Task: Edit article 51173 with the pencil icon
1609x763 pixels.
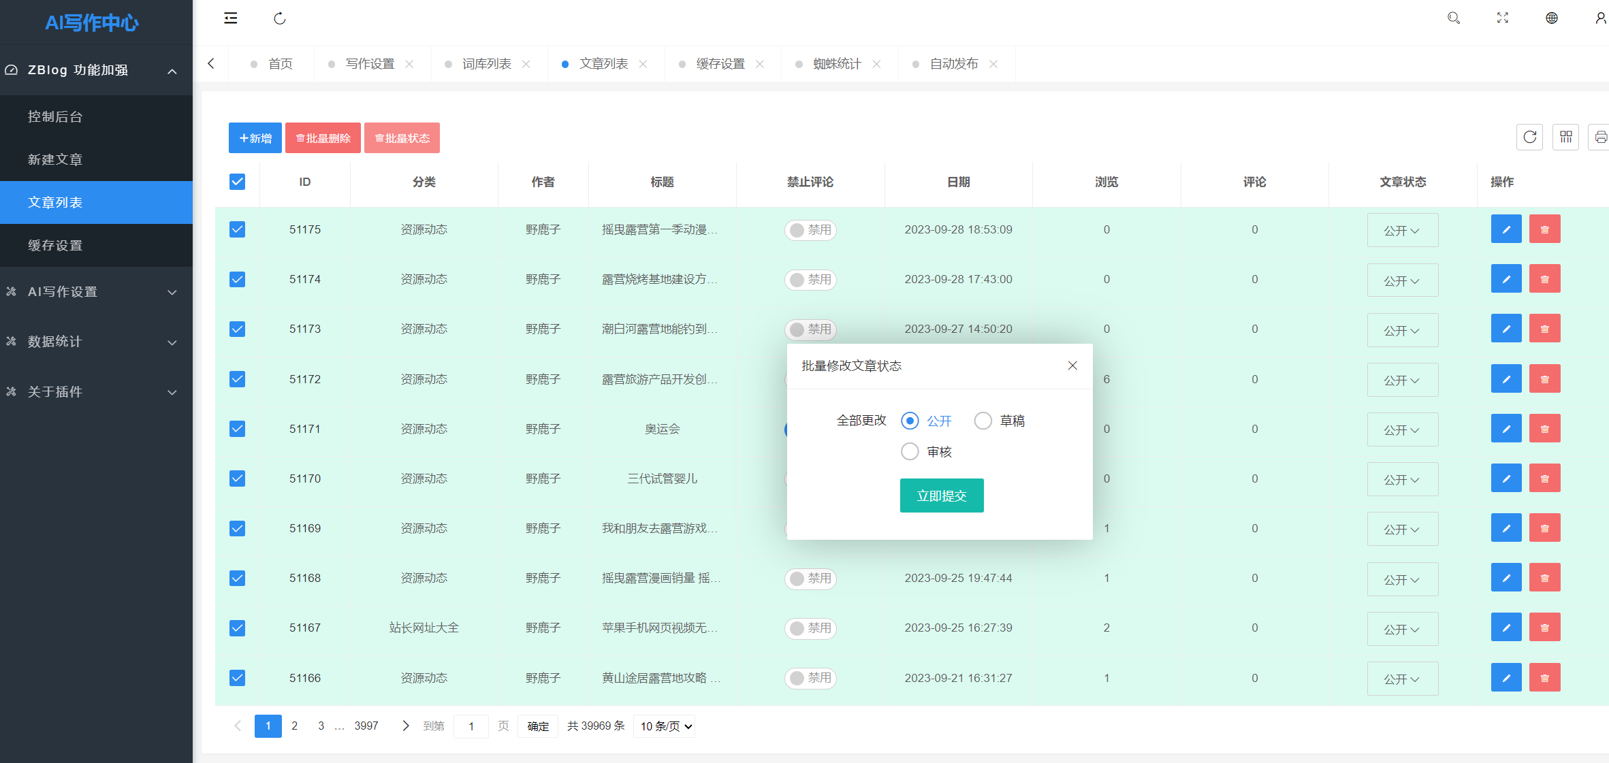Action: tap(1506, 329)
